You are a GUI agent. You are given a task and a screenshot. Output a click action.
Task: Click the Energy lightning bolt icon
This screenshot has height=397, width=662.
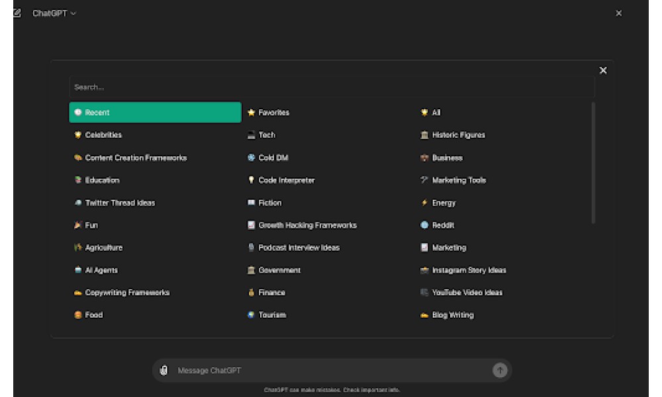(x=424, y=203)
